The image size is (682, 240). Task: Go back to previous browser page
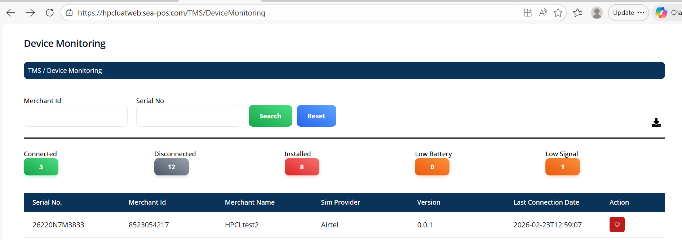pos(11,13)
